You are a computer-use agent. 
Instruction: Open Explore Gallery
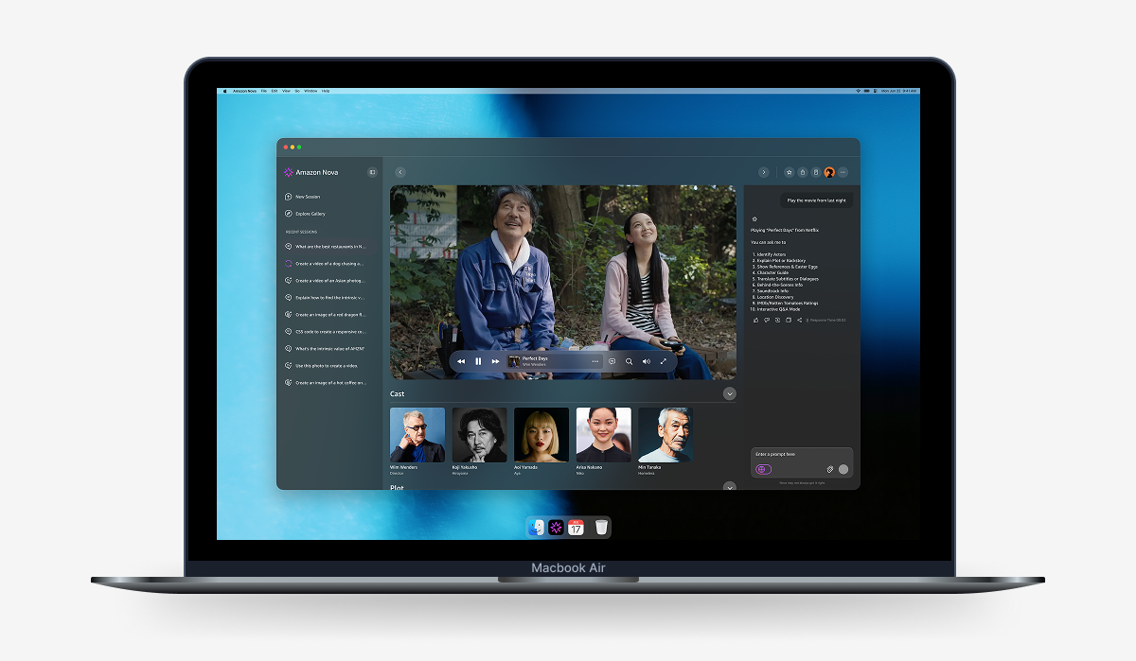click(305, 214)
